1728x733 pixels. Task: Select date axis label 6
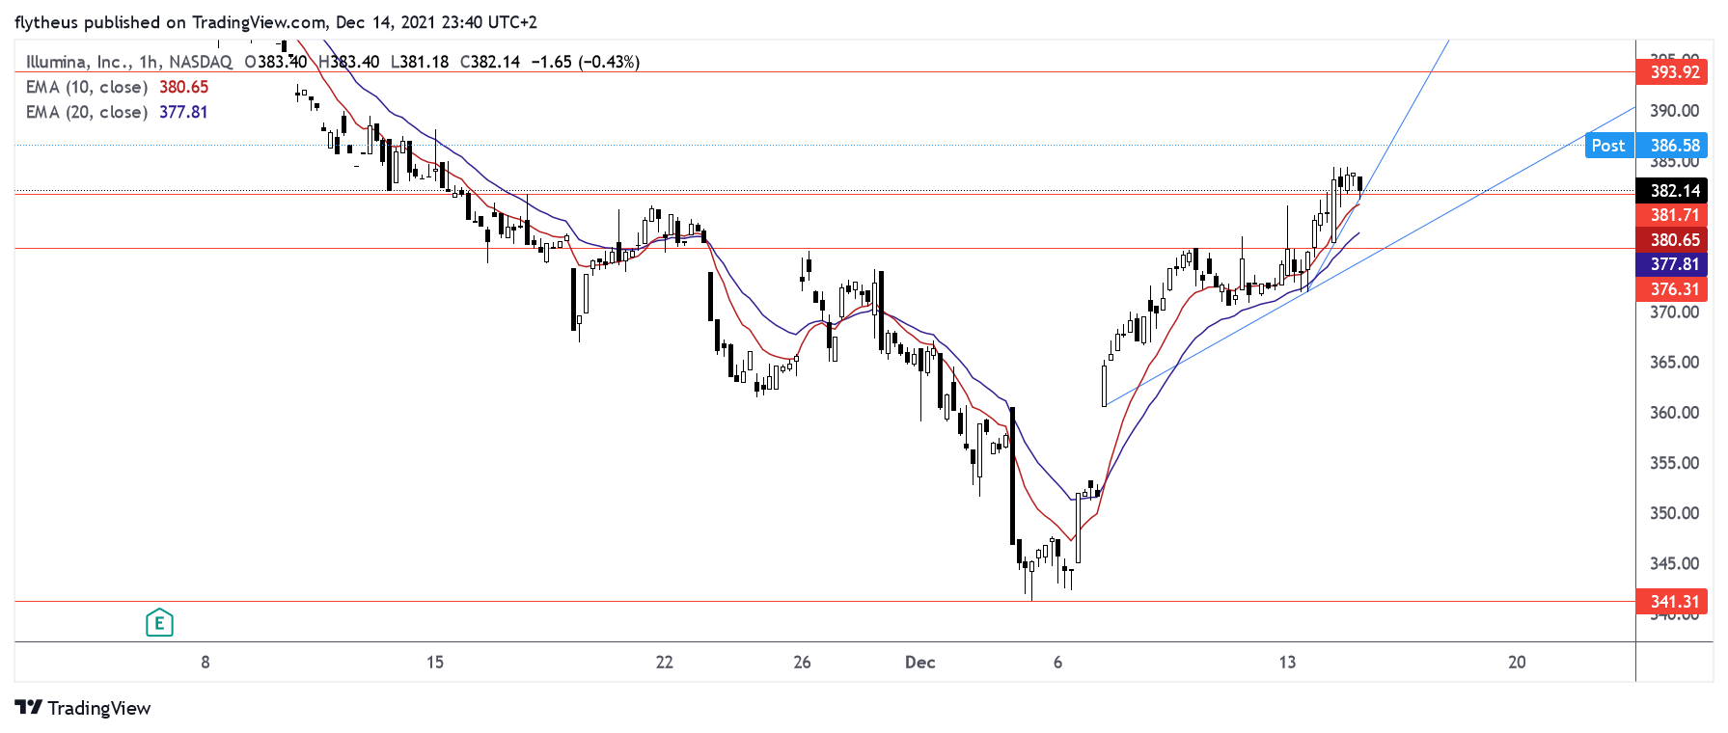click(1057, 662)
